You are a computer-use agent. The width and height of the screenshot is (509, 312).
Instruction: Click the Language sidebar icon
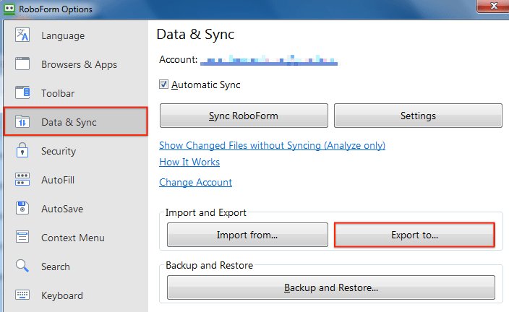click(x=22, y=35)
